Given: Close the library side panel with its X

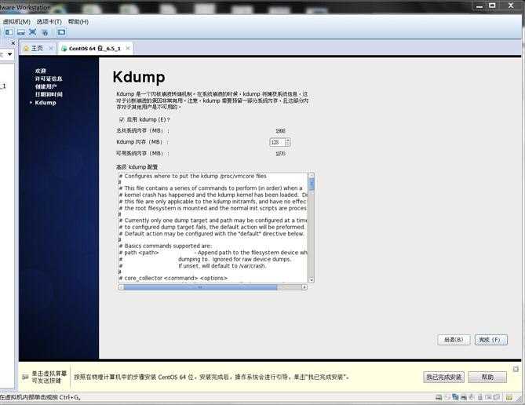Looking at the screenshot, I should click(13, 43).
